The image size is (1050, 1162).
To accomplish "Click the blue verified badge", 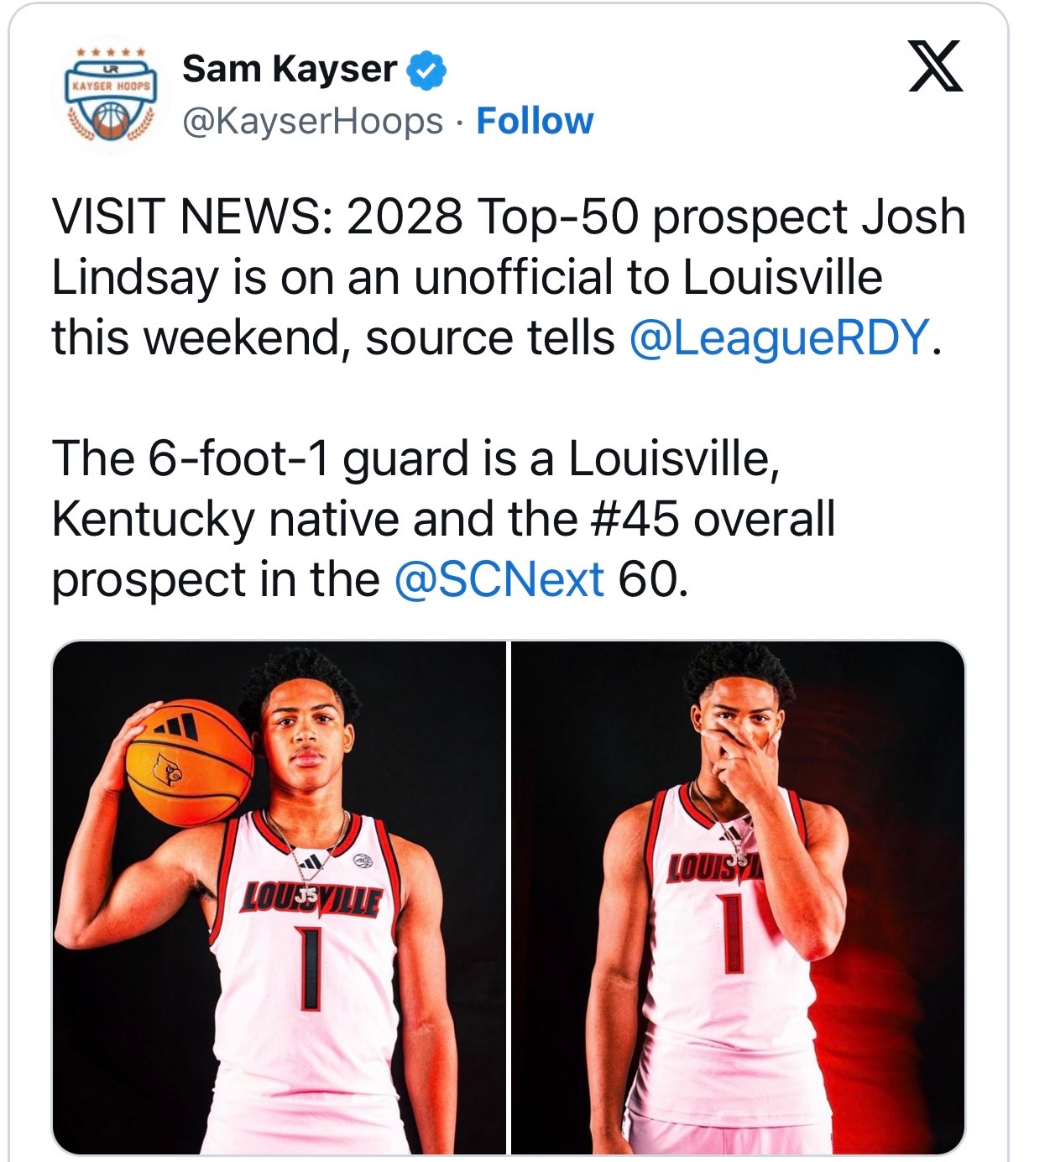I will coord(426,70).
